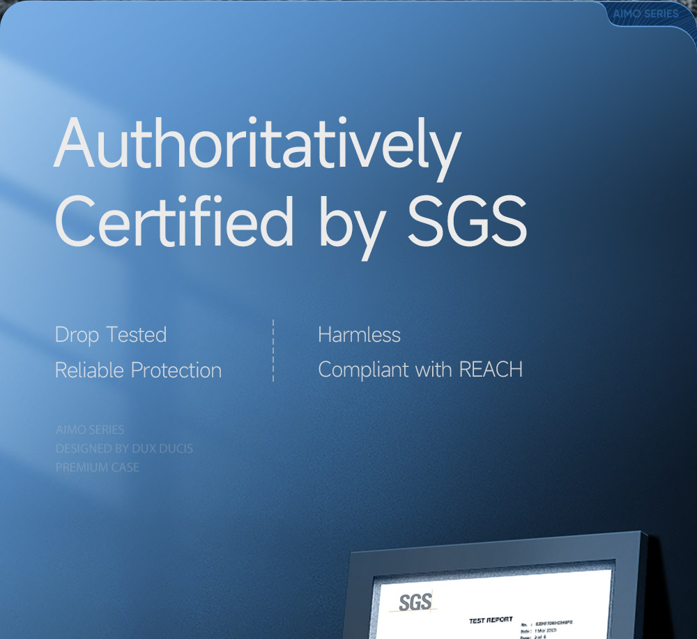This screenshot has width=697, height=639.
Task: Click 'DESIGNED BY DUX DUCIS' caption
Action: point(124,449)
